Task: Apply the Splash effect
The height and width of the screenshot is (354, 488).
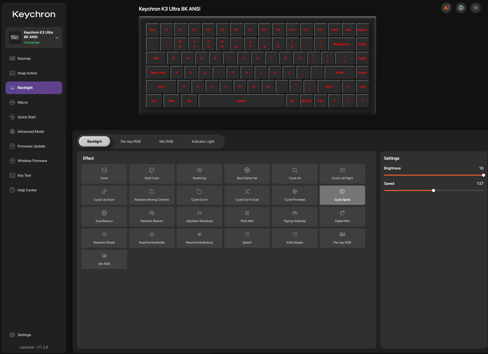Action: click(247, 238)
